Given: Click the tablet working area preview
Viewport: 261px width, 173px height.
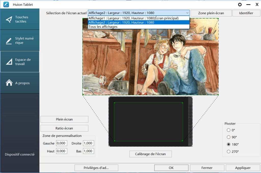Looking at the screenshot, I should [149, 122].
